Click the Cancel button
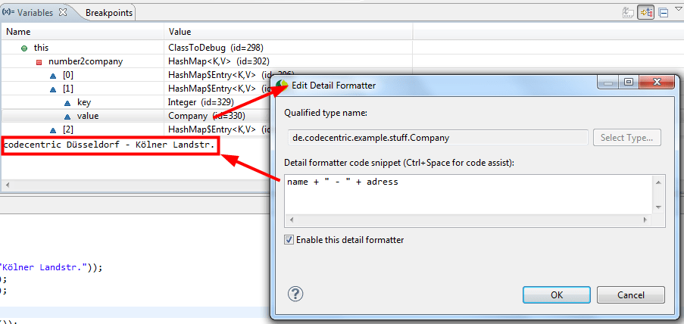The image size is (684, 324). click(630, 294)
